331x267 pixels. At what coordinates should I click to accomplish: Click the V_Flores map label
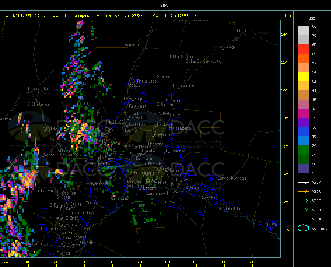click(61, 253)
